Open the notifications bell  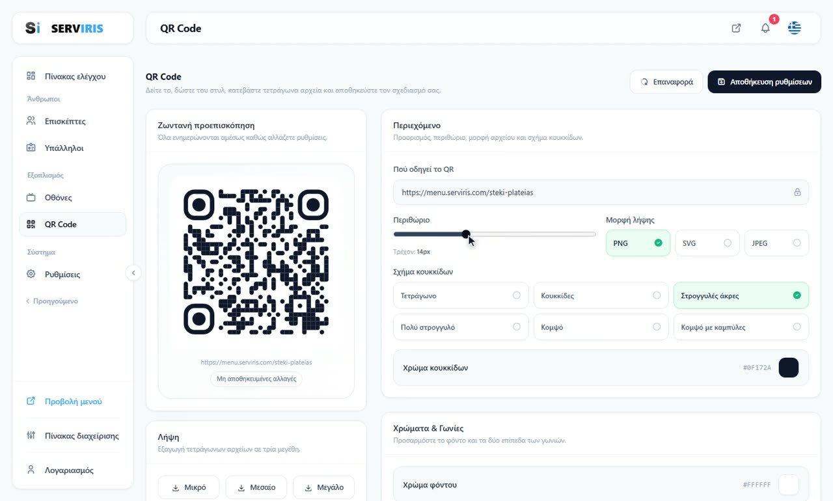tap(765, 28)
